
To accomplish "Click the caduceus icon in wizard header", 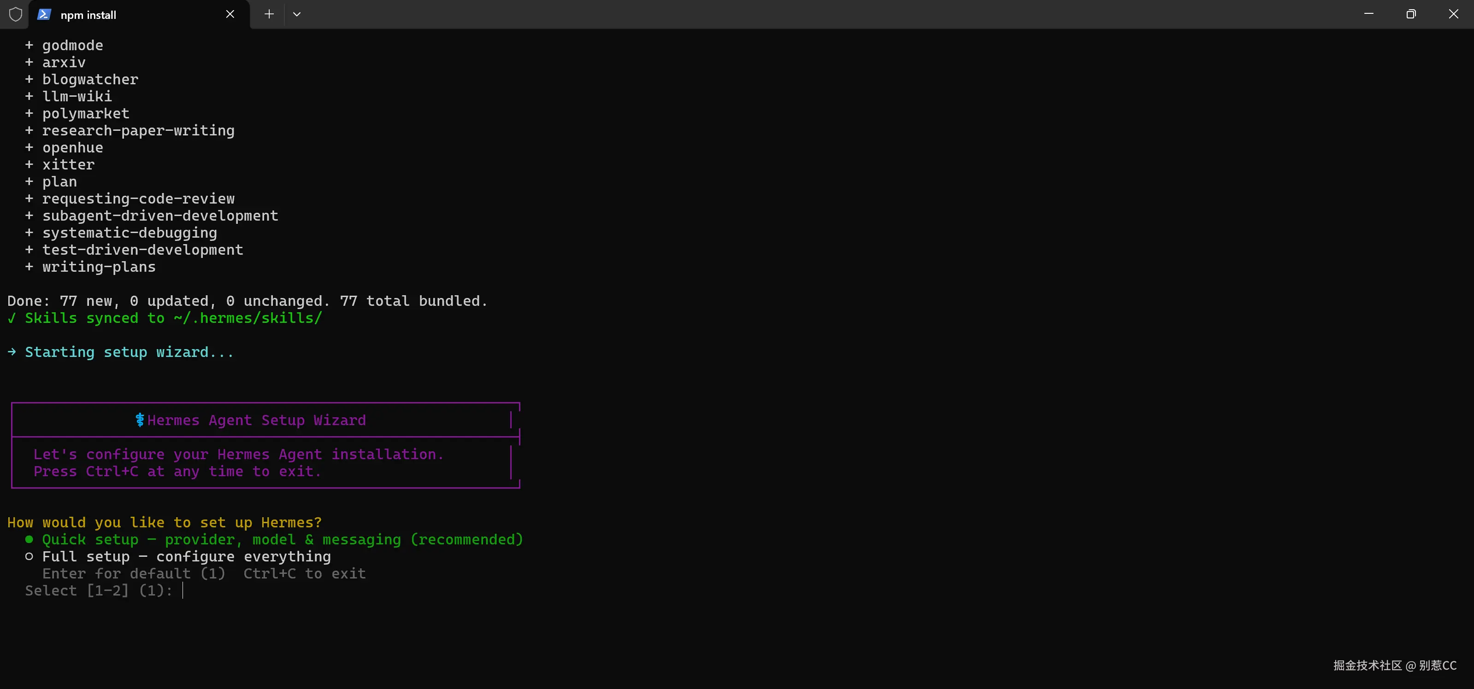I will [x=139, y=420].
